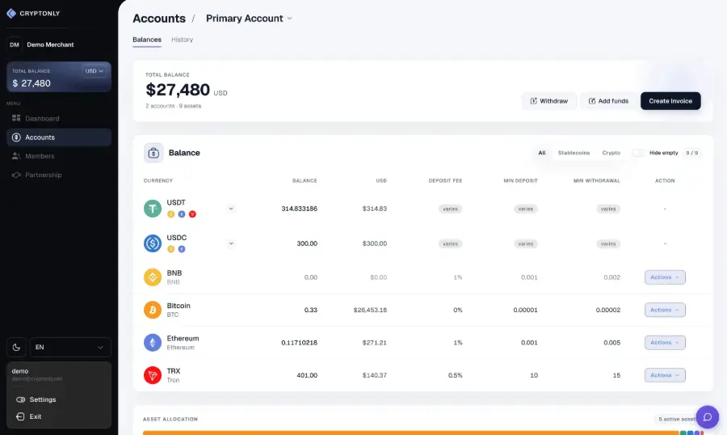The image size is (727, 435).
Task: Expand the USDT row chevron
Action: tap(231, 209)
